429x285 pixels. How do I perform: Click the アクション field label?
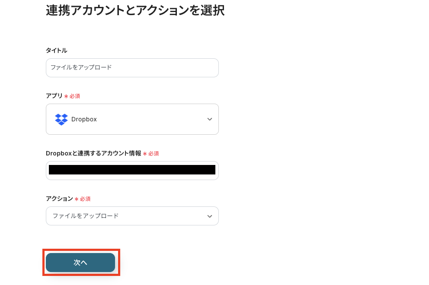pos(59,199)
